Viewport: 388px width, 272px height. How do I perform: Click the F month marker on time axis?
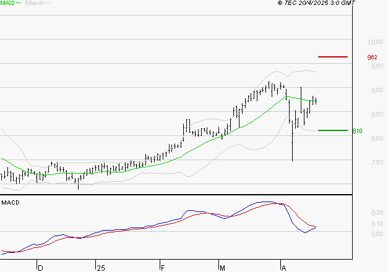click(x=163, y=268)
